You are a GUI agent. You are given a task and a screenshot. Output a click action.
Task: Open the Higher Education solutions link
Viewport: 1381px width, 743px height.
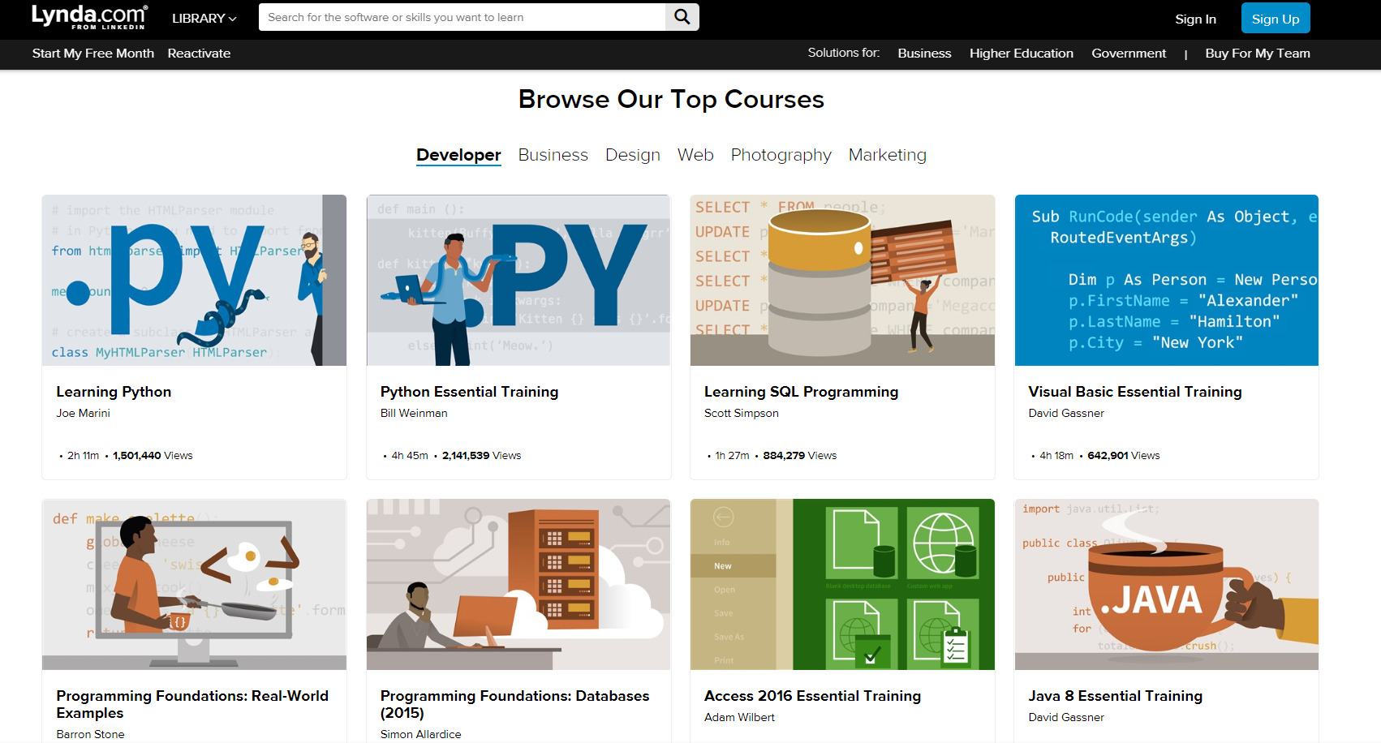(1021, 54)
